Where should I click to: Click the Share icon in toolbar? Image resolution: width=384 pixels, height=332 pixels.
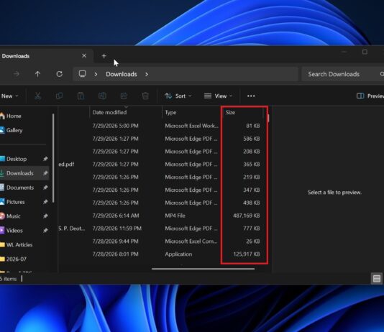(124, 96)
